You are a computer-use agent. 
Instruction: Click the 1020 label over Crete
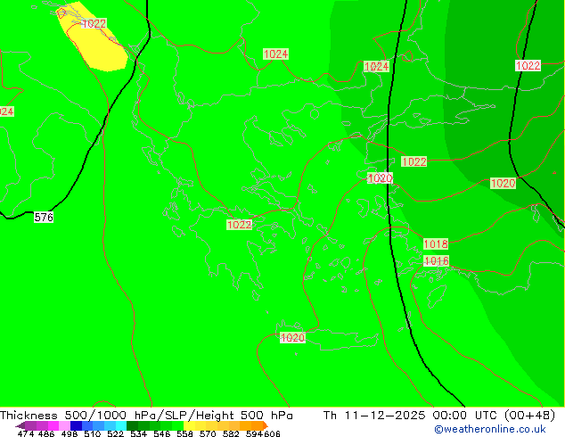point(292,337)
